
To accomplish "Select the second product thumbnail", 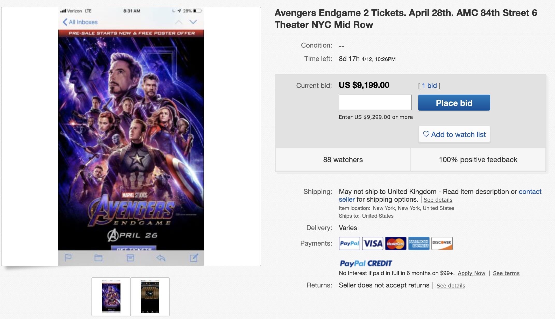I will coord(150,296).
